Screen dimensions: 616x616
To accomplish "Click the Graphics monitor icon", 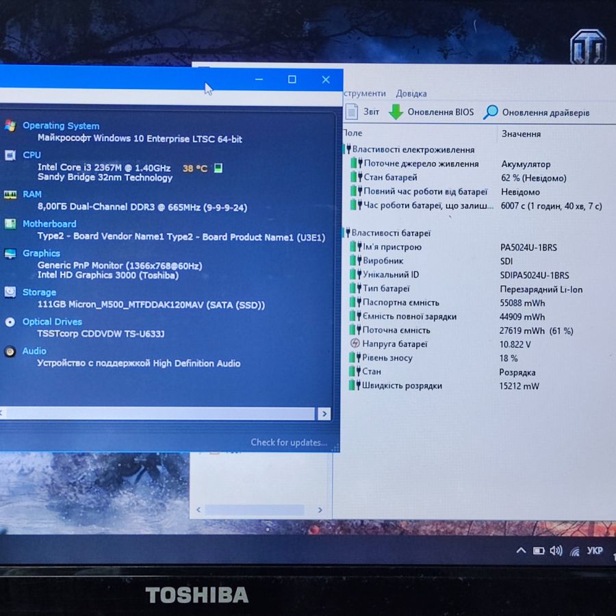I will (10, 253).
